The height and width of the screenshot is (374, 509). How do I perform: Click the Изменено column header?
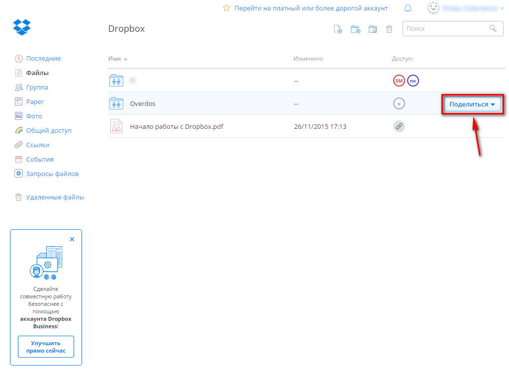click(x=308, y=59)
